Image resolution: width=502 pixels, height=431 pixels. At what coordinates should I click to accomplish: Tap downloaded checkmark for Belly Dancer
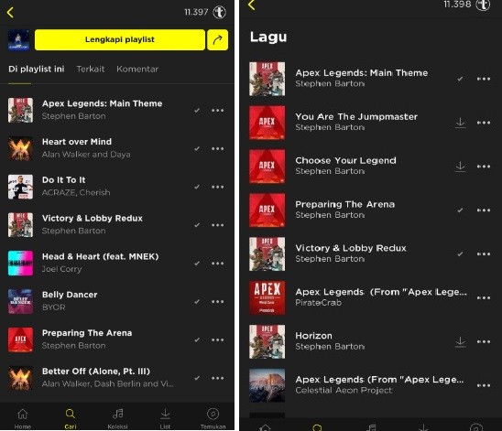point(197,301)
